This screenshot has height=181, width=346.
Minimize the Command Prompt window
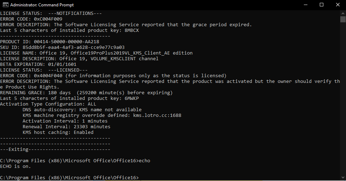(306, 5)
